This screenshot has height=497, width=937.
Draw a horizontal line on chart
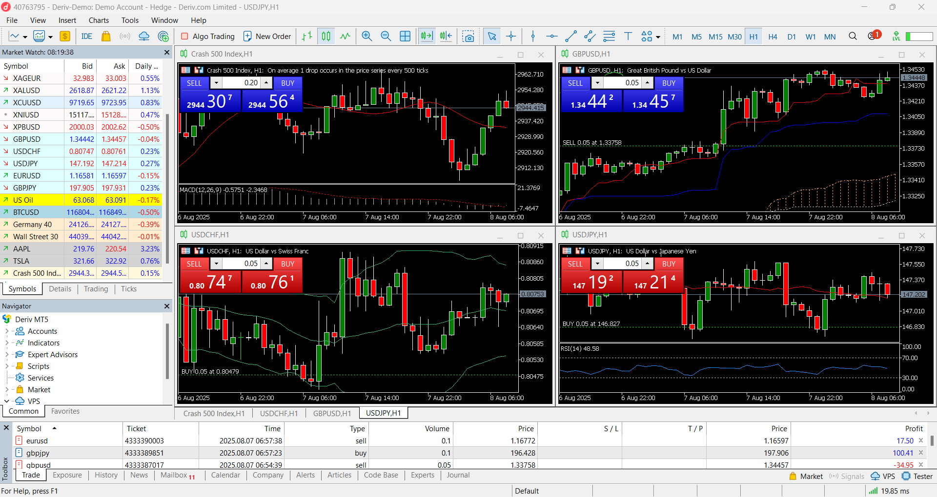(x=551, y=37)
